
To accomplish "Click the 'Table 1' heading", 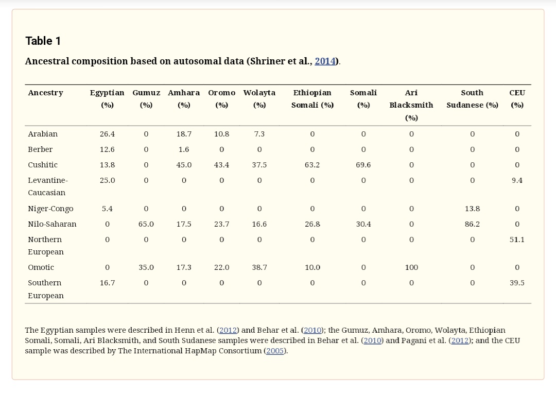I will click(x=43, y=41).
